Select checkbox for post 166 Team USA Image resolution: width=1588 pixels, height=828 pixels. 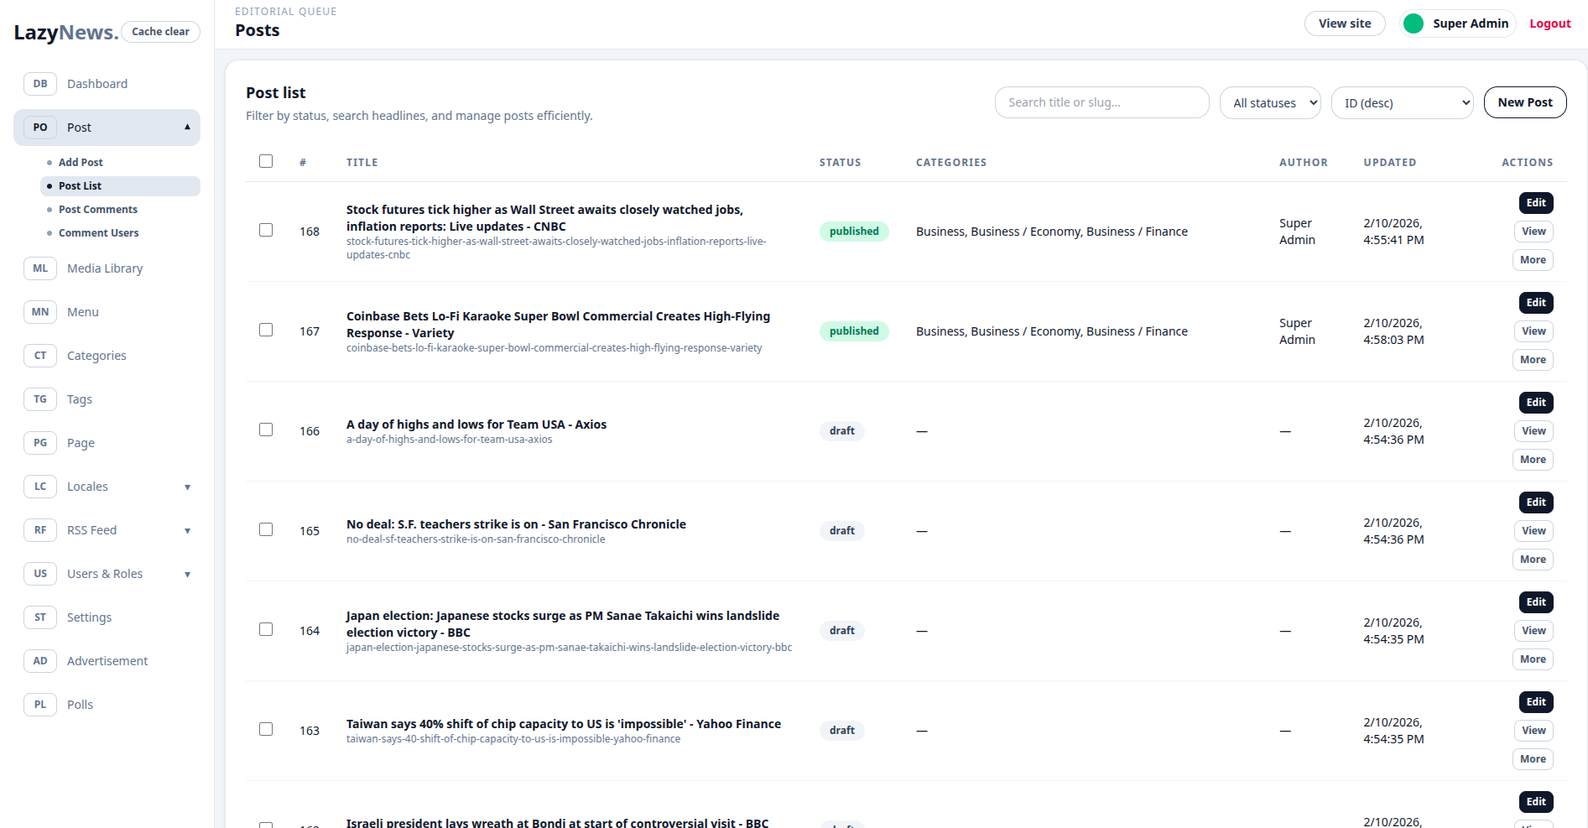(266, 430)
